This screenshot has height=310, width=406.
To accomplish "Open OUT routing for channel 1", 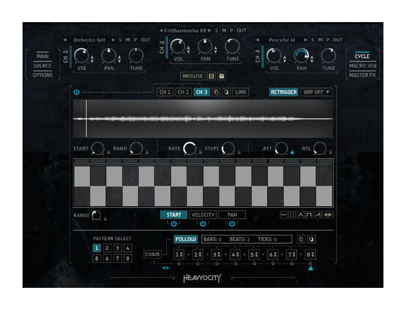I will (x=145, y=40).
